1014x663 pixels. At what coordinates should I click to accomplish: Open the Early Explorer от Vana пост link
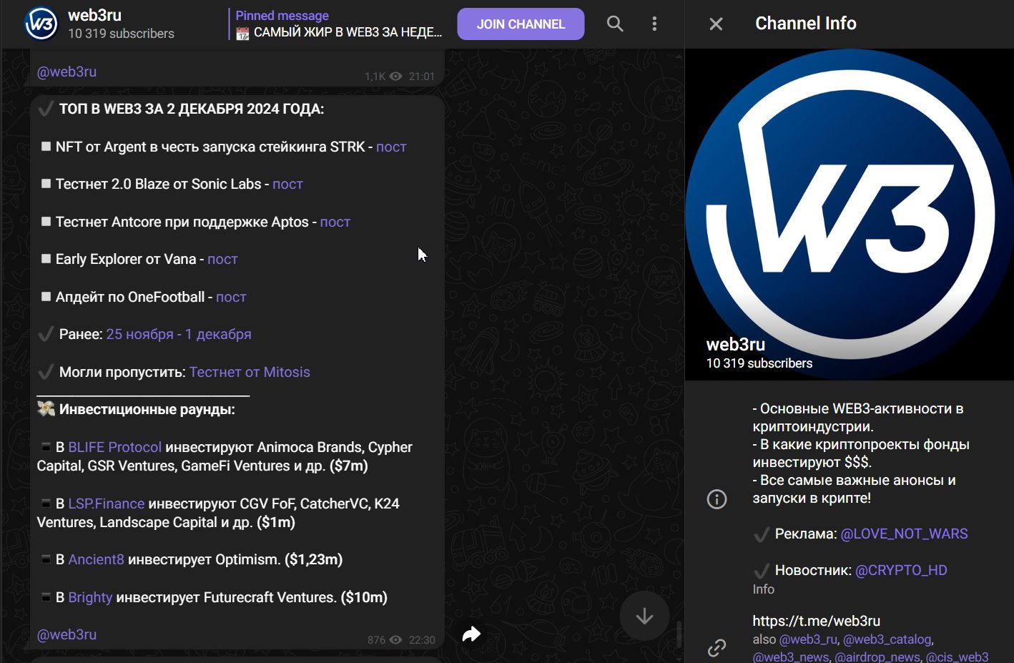coord(222,259)
